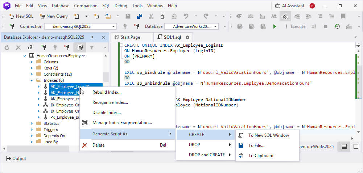
Task: Open the Execution History clock icon
Action: pyautogui.click(x=337, y=26)
